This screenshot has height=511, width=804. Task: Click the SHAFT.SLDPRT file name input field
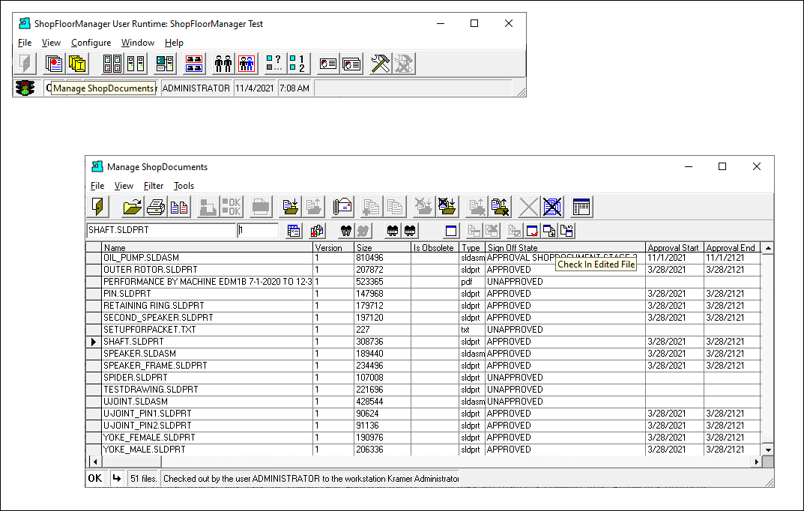tap(161, 230)
